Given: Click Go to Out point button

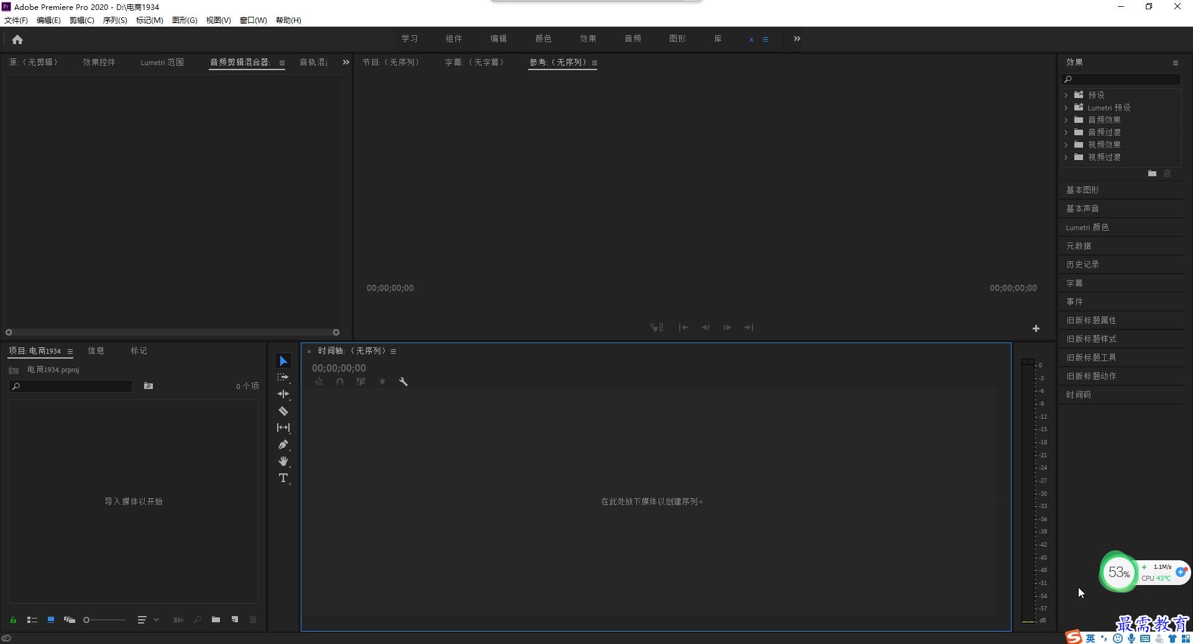Looking at the screenshot, I should 749,327.
